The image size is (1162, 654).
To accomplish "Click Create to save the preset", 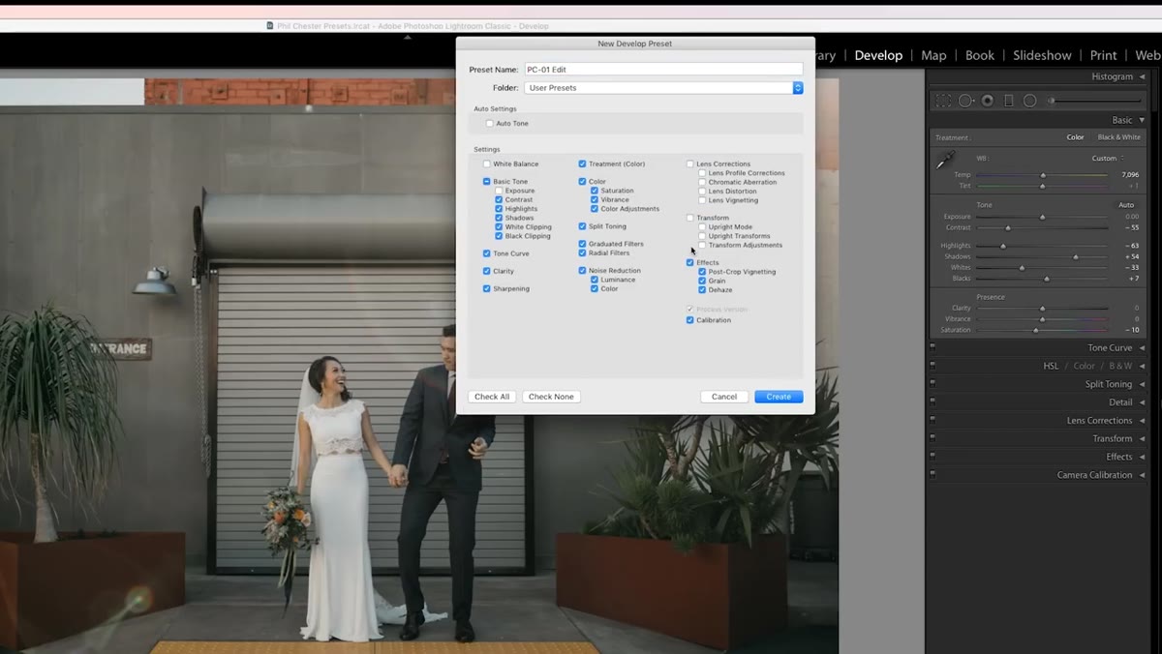I will point(779,397).
